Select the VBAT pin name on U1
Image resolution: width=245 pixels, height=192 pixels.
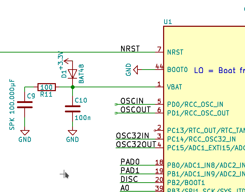click(175, 87)
